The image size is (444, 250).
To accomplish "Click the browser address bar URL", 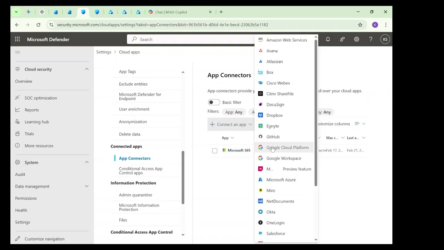I will 162,25.
